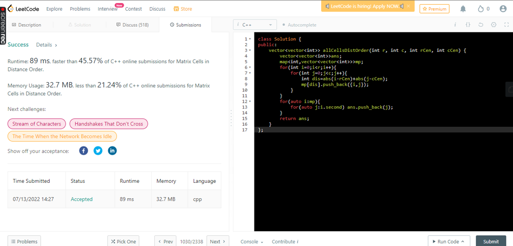Screen dimensions: 513x246
Task: Fold code at line 3 arrow
Action: [250, 50]
